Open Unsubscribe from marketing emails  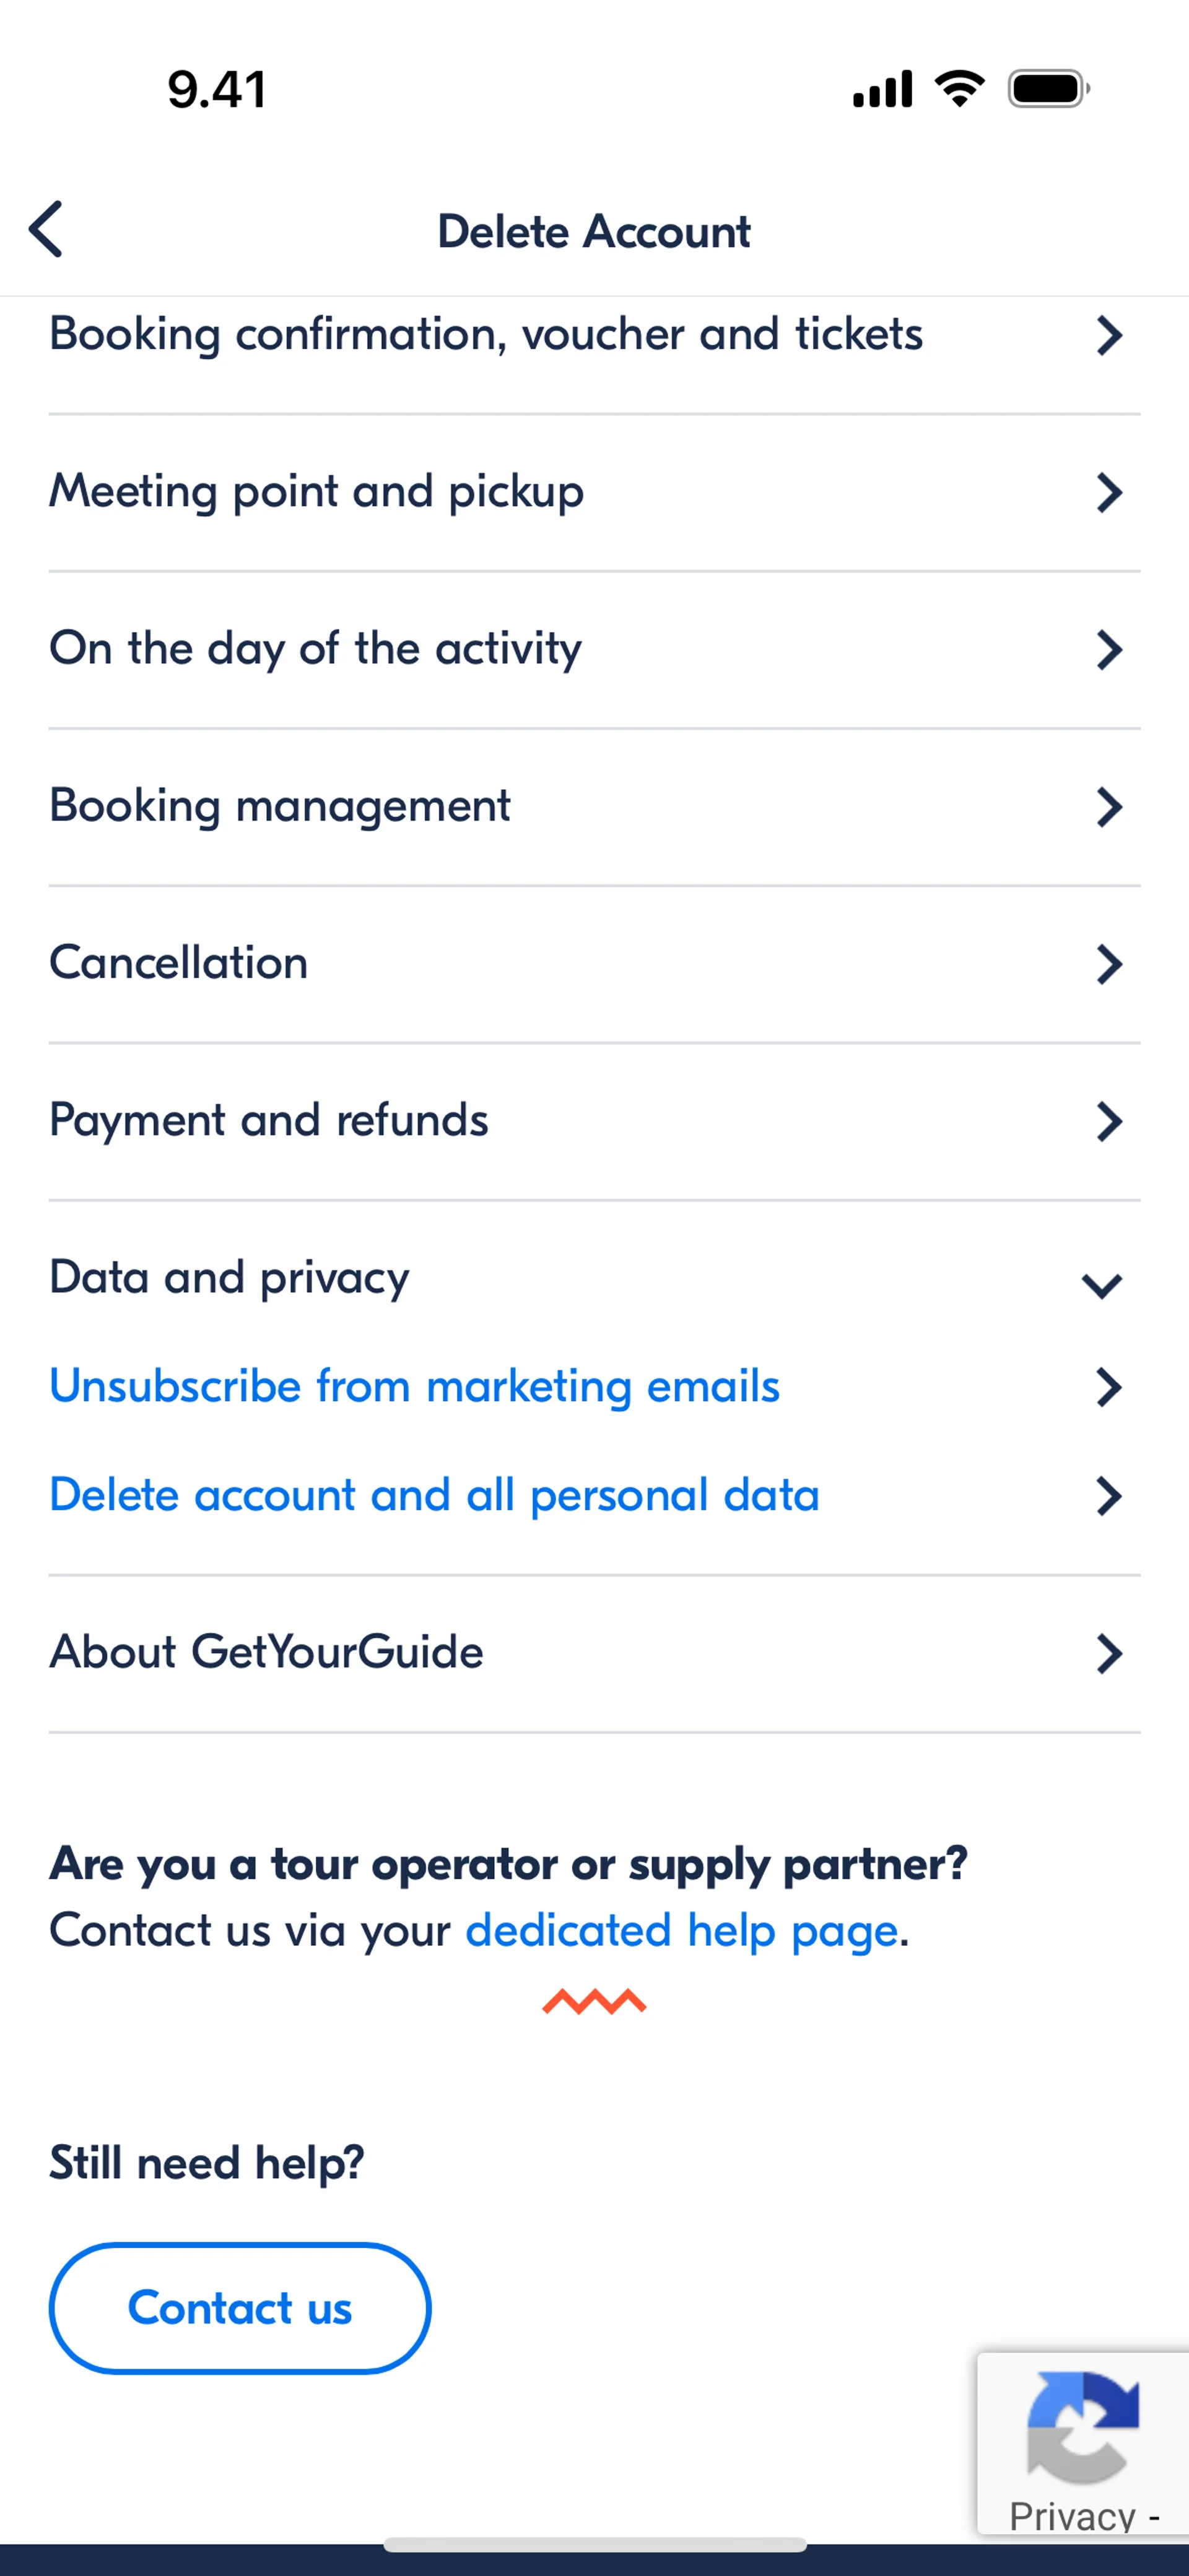[414, 1386]
